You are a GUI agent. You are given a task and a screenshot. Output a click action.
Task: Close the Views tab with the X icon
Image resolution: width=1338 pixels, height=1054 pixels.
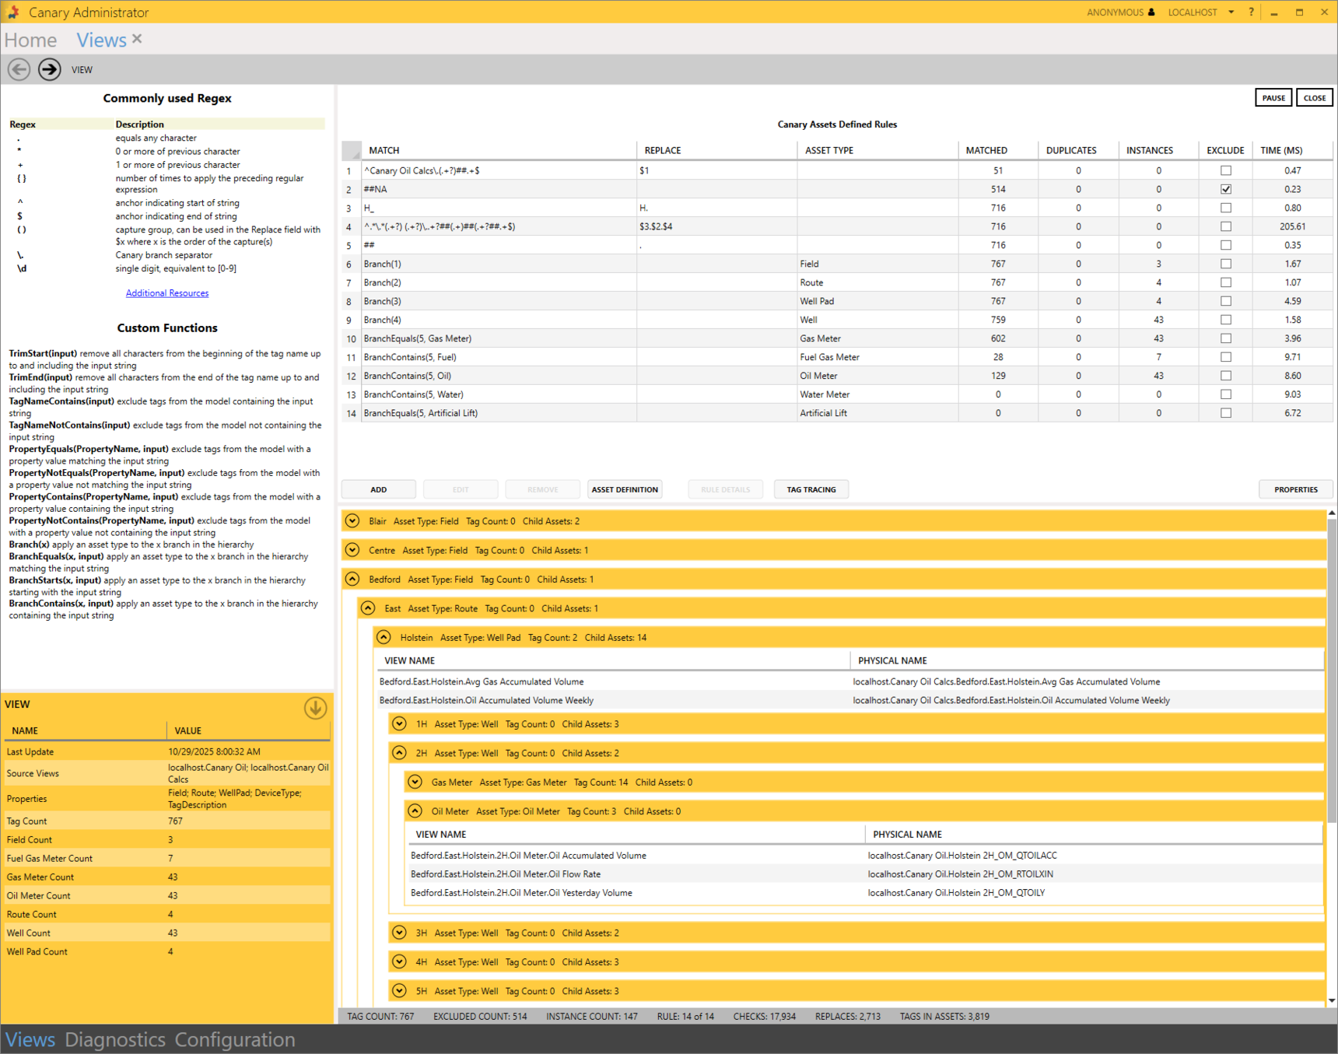click(x=138, y=39)
